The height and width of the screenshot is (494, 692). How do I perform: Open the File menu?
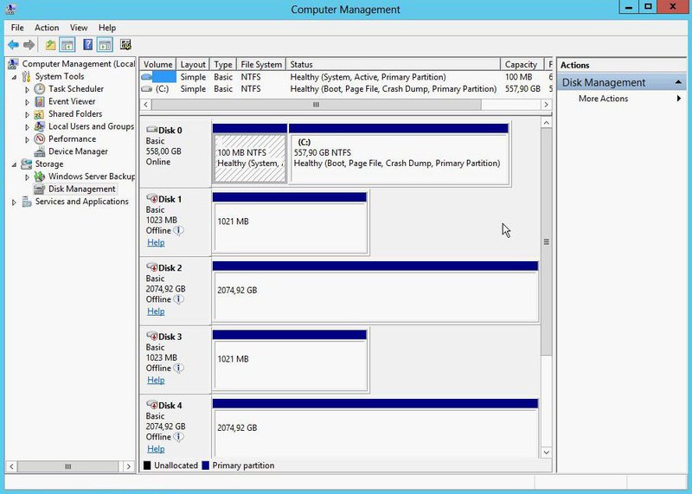click(x=17, y=28)
